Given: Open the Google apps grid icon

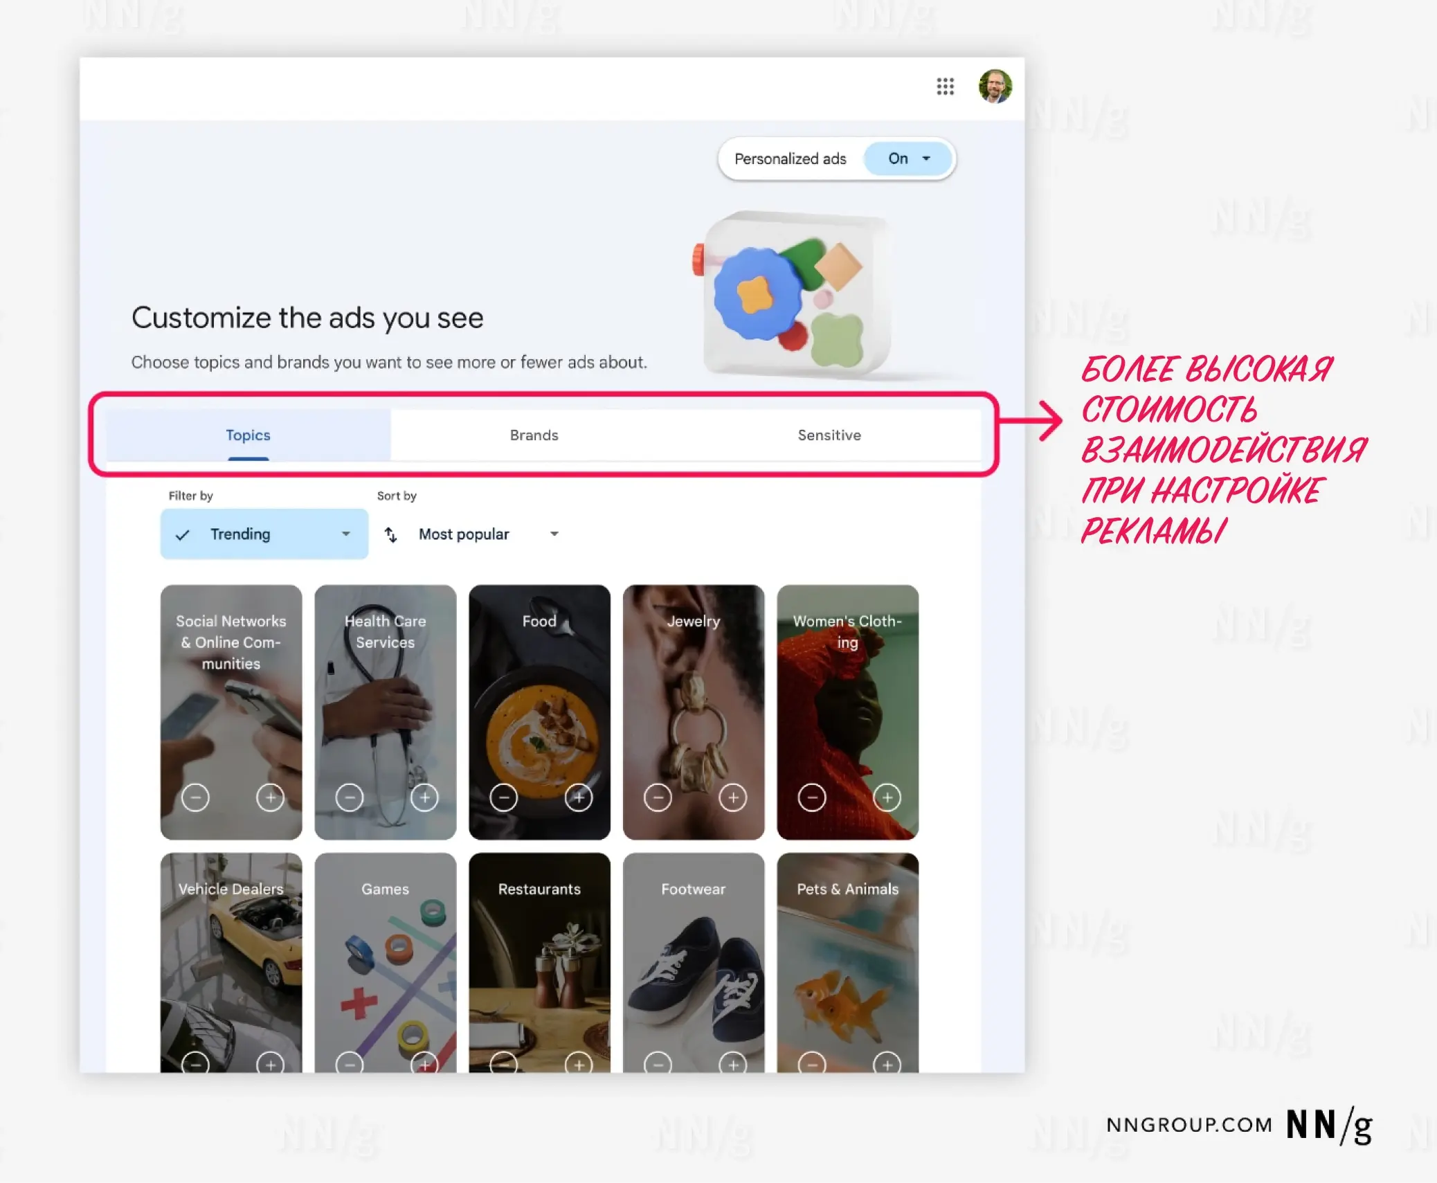Looking at the screenshot, I should click(x=945, y=87).
